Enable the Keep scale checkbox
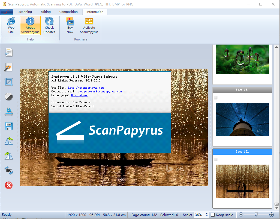The height and width of the screenshot is (219, 280). [x=213, y=215]
